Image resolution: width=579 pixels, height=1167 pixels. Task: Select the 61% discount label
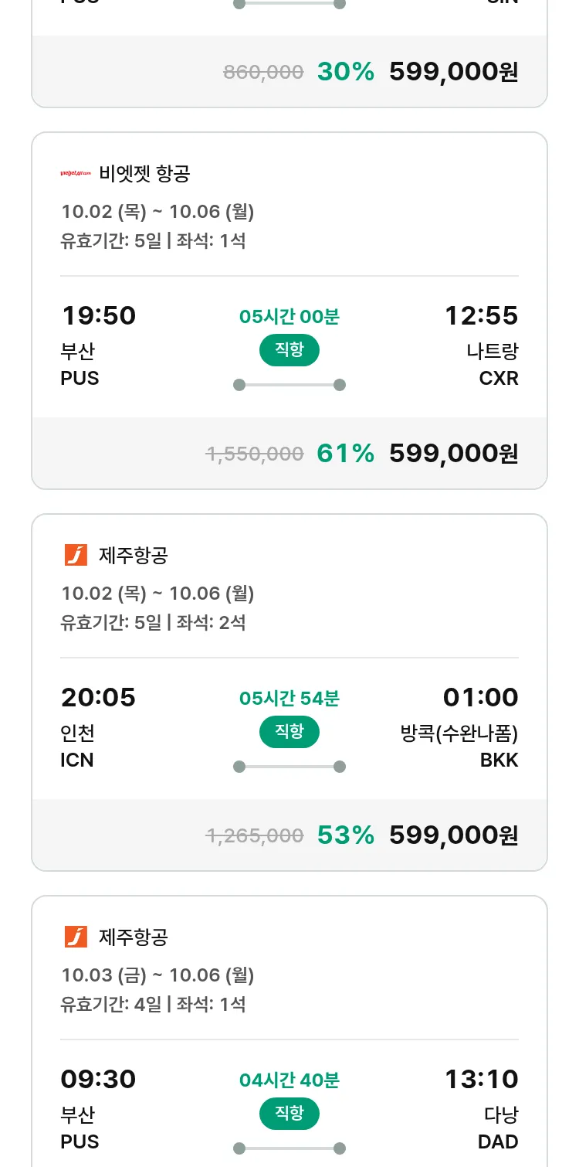pos(345,454)
